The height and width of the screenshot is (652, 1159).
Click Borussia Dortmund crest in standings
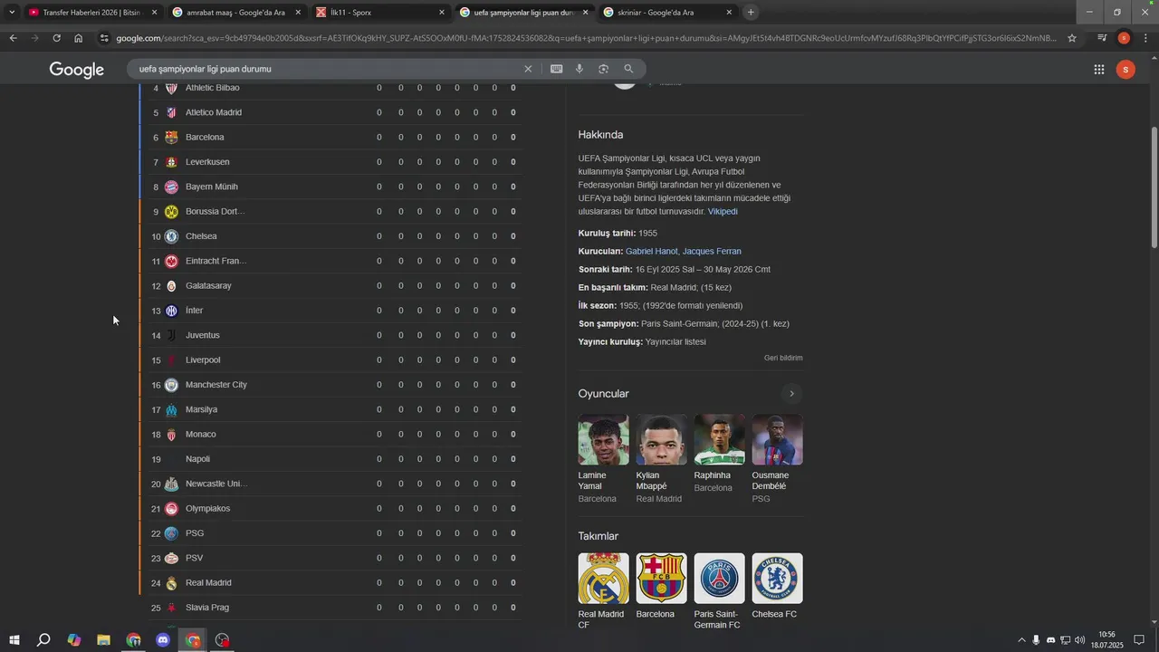pos(171,212)
